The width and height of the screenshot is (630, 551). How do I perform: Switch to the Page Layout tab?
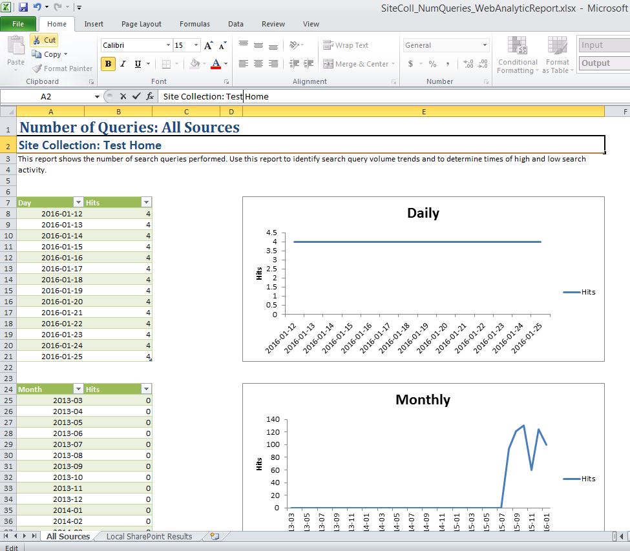pos(142,24)
